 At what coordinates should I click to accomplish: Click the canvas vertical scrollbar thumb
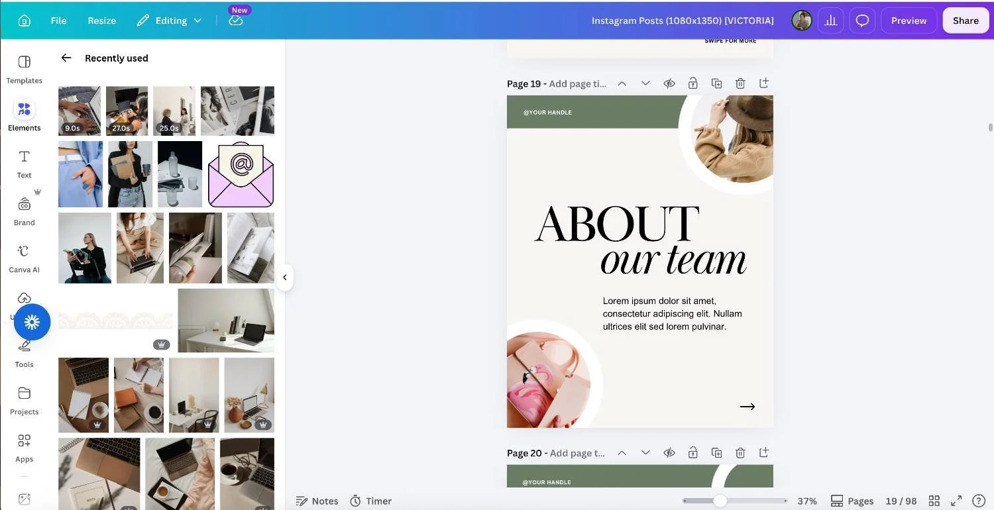[991, 128]
